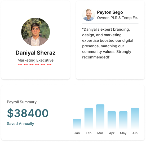Click the Saved Annually caption
Screen dimensions: 146x142
20,124
